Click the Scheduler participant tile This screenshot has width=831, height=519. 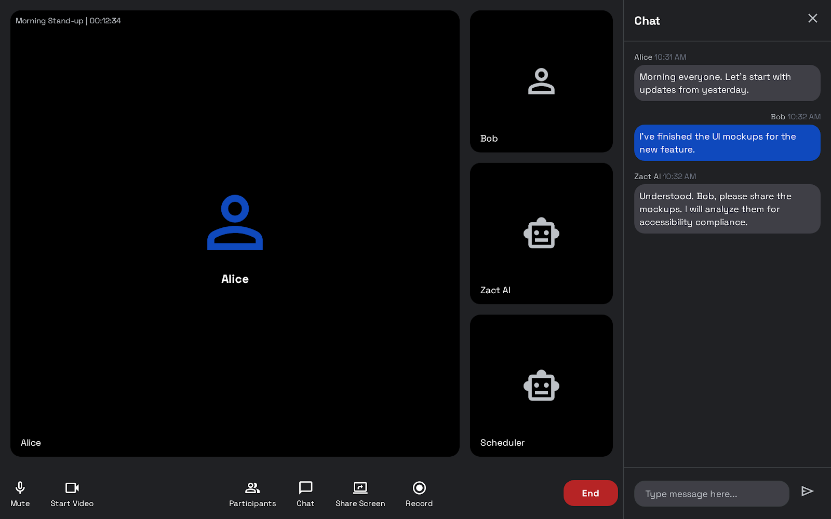click(541, 386)
